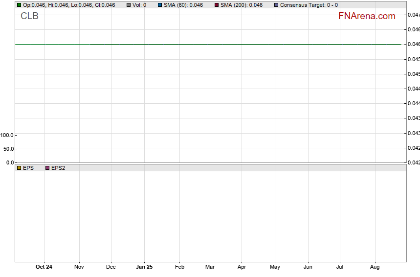The height and width of the screenshot is (277, 420).
Task: Click the Dec month label on time axis
Action: point(111,267)
